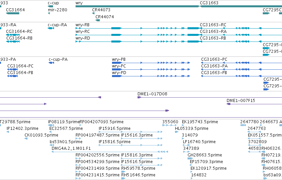
Task: Select the CR44074 gene feature bar
Action: click(x=98, y=20)
